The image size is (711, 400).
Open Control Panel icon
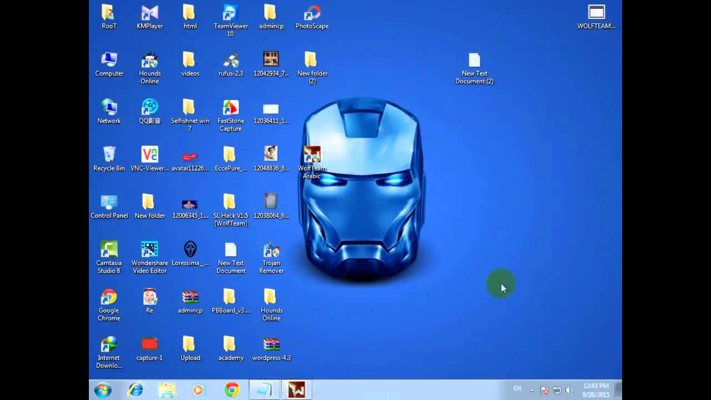109,206
